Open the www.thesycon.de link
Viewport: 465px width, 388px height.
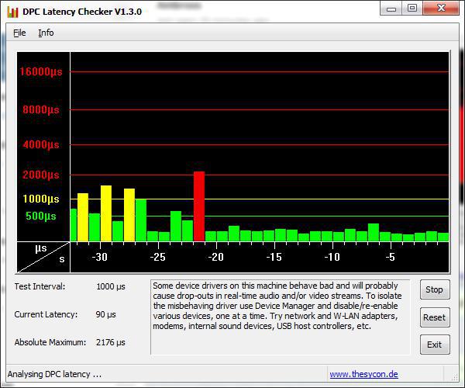point(363,374)
